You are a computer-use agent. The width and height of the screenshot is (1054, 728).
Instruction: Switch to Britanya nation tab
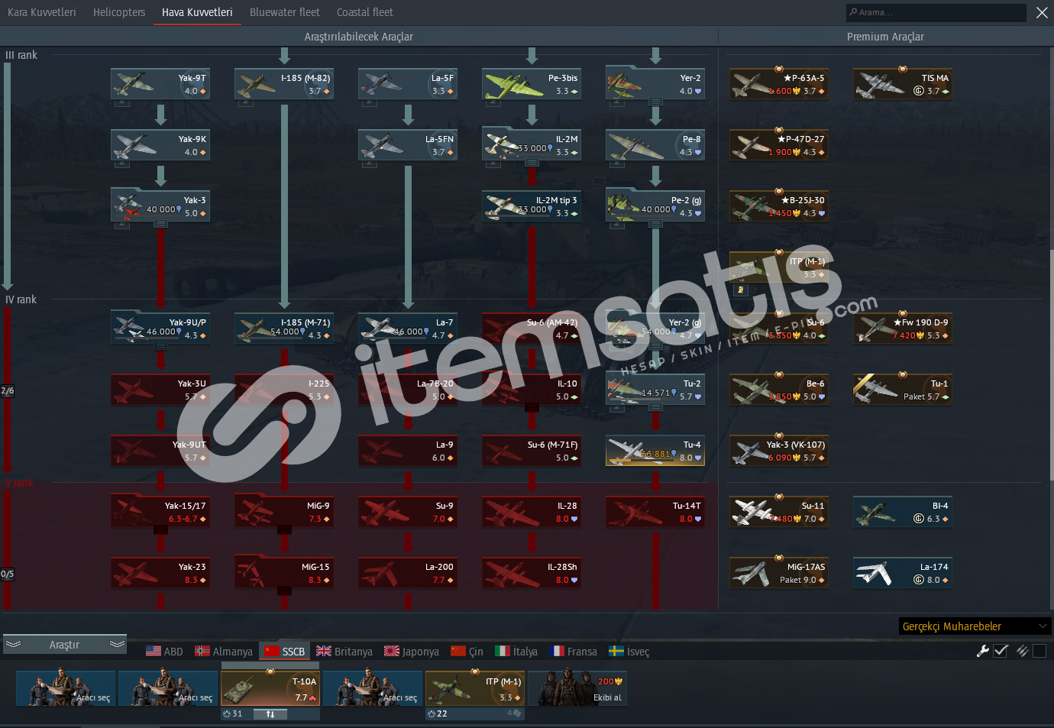[344, 652]
